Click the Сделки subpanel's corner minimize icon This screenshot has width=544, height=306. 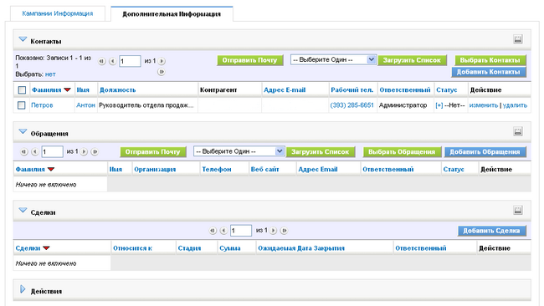(517, 210)
